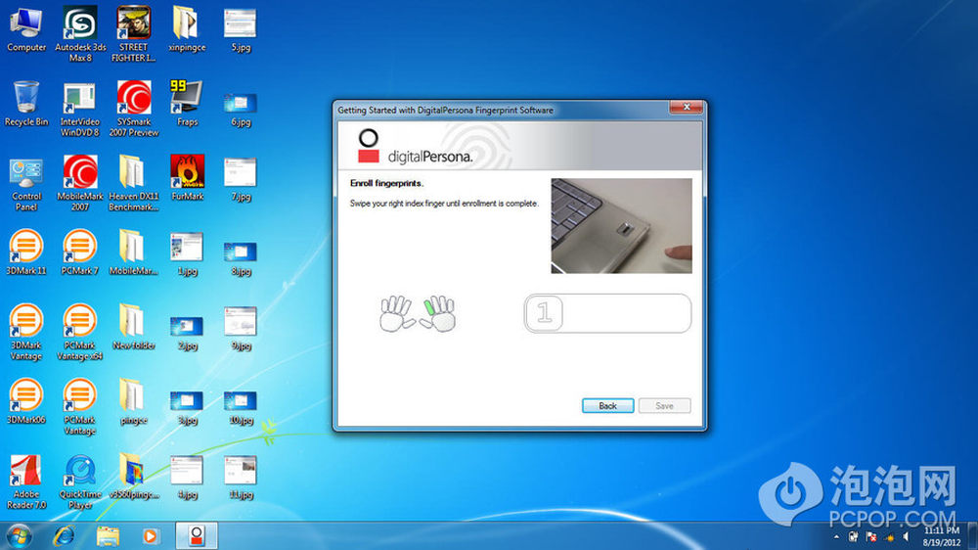Select the SYSmark 2007 Preview shortcut

pyautogui.click(x=133, y=110)
